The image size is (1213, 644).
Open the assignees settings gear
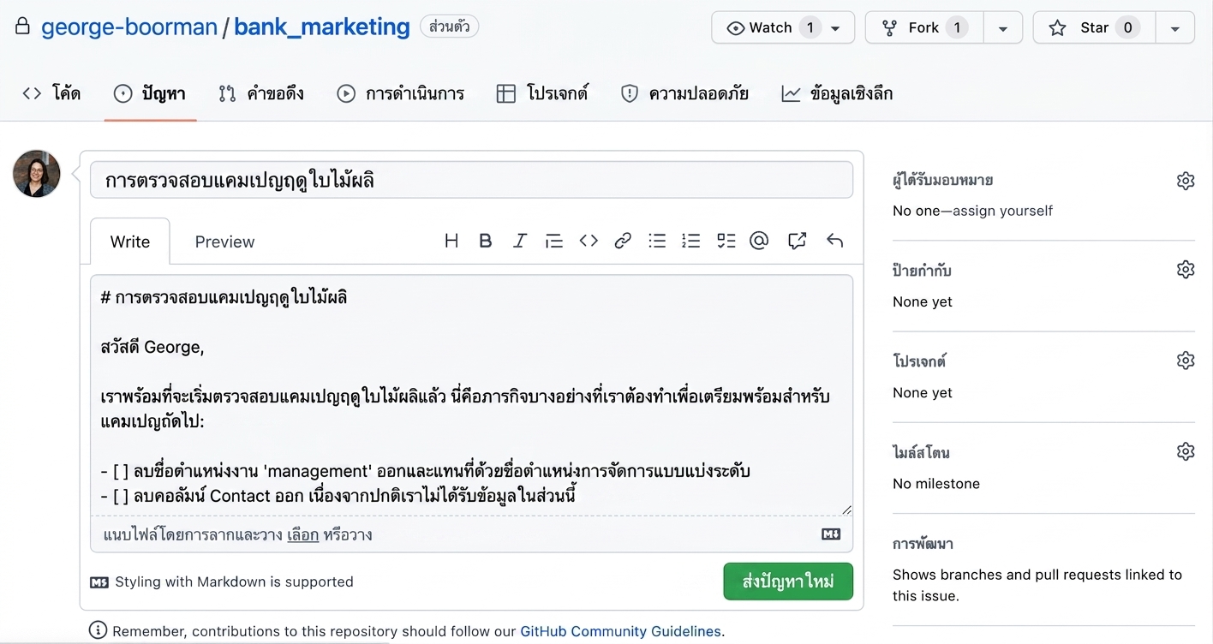coord(1186,181)
